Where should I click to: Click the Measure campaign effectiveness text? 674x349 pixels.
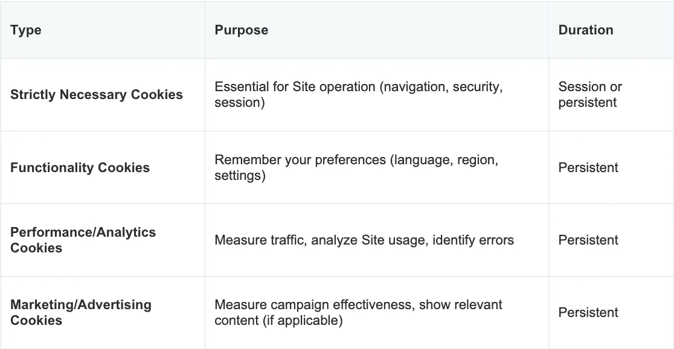pos(314,305)
